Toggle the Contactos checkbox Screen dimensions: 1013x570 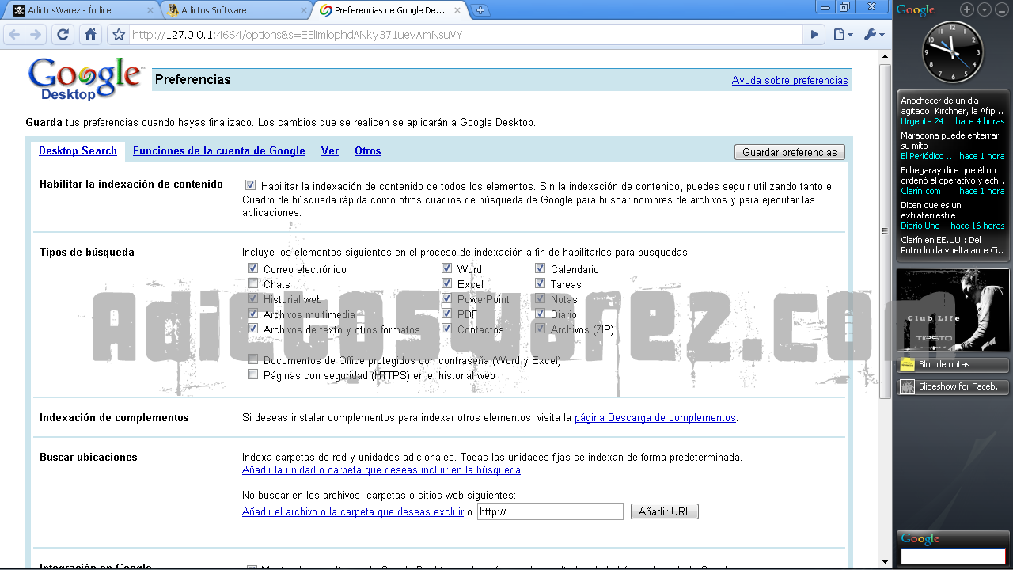447,329
